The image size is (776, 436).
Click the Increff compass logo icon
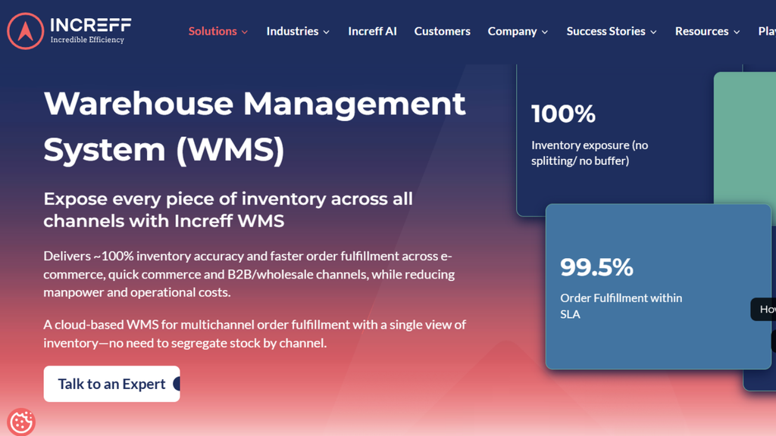(25, 31)
